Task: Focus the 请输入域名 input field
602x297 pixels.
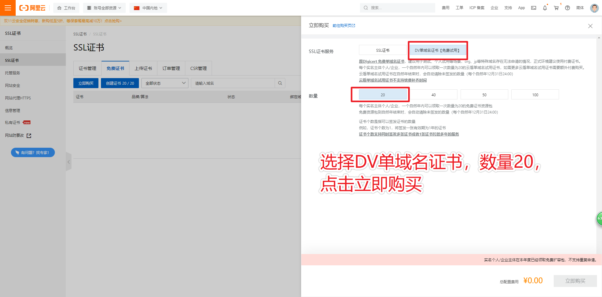Action: pyautogui.click(x=233, y=83)
